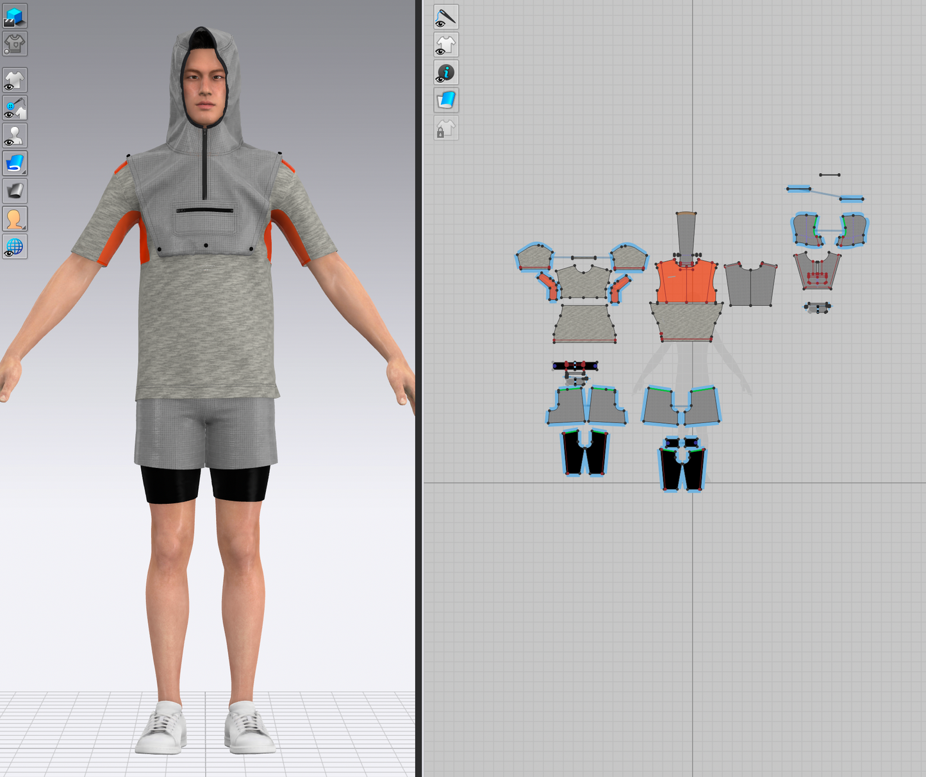Screen dimensions: 926x777
Task: Select the small gray pocket piece below vest
Action: [818, 308]
